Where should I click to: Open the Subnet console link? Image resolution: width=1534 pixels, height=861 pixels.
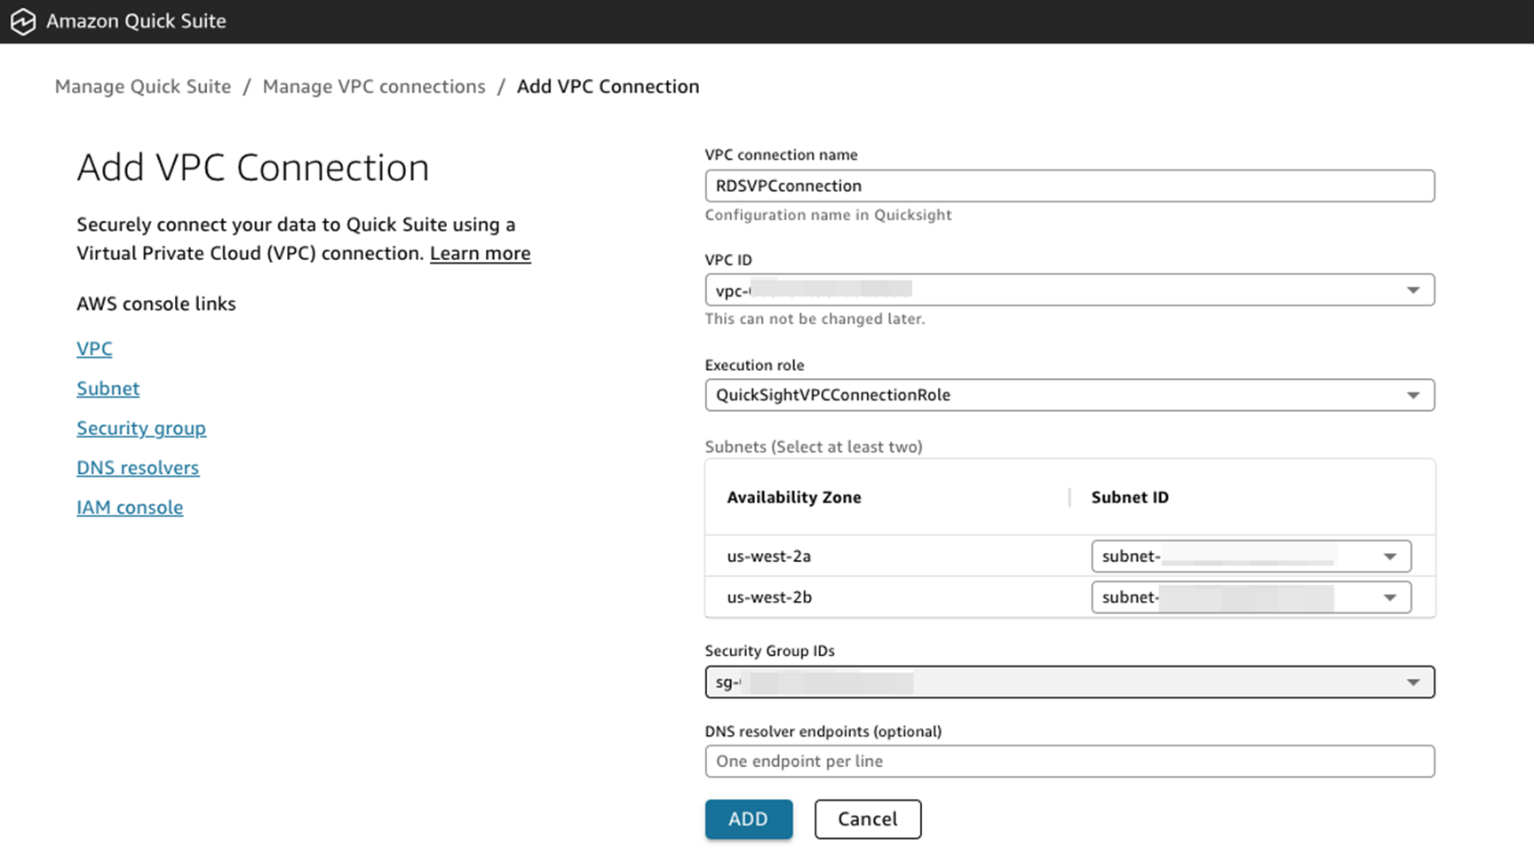click(107, 389)
